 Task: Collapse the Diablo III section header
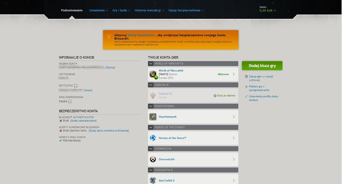(x=151, y=85)
